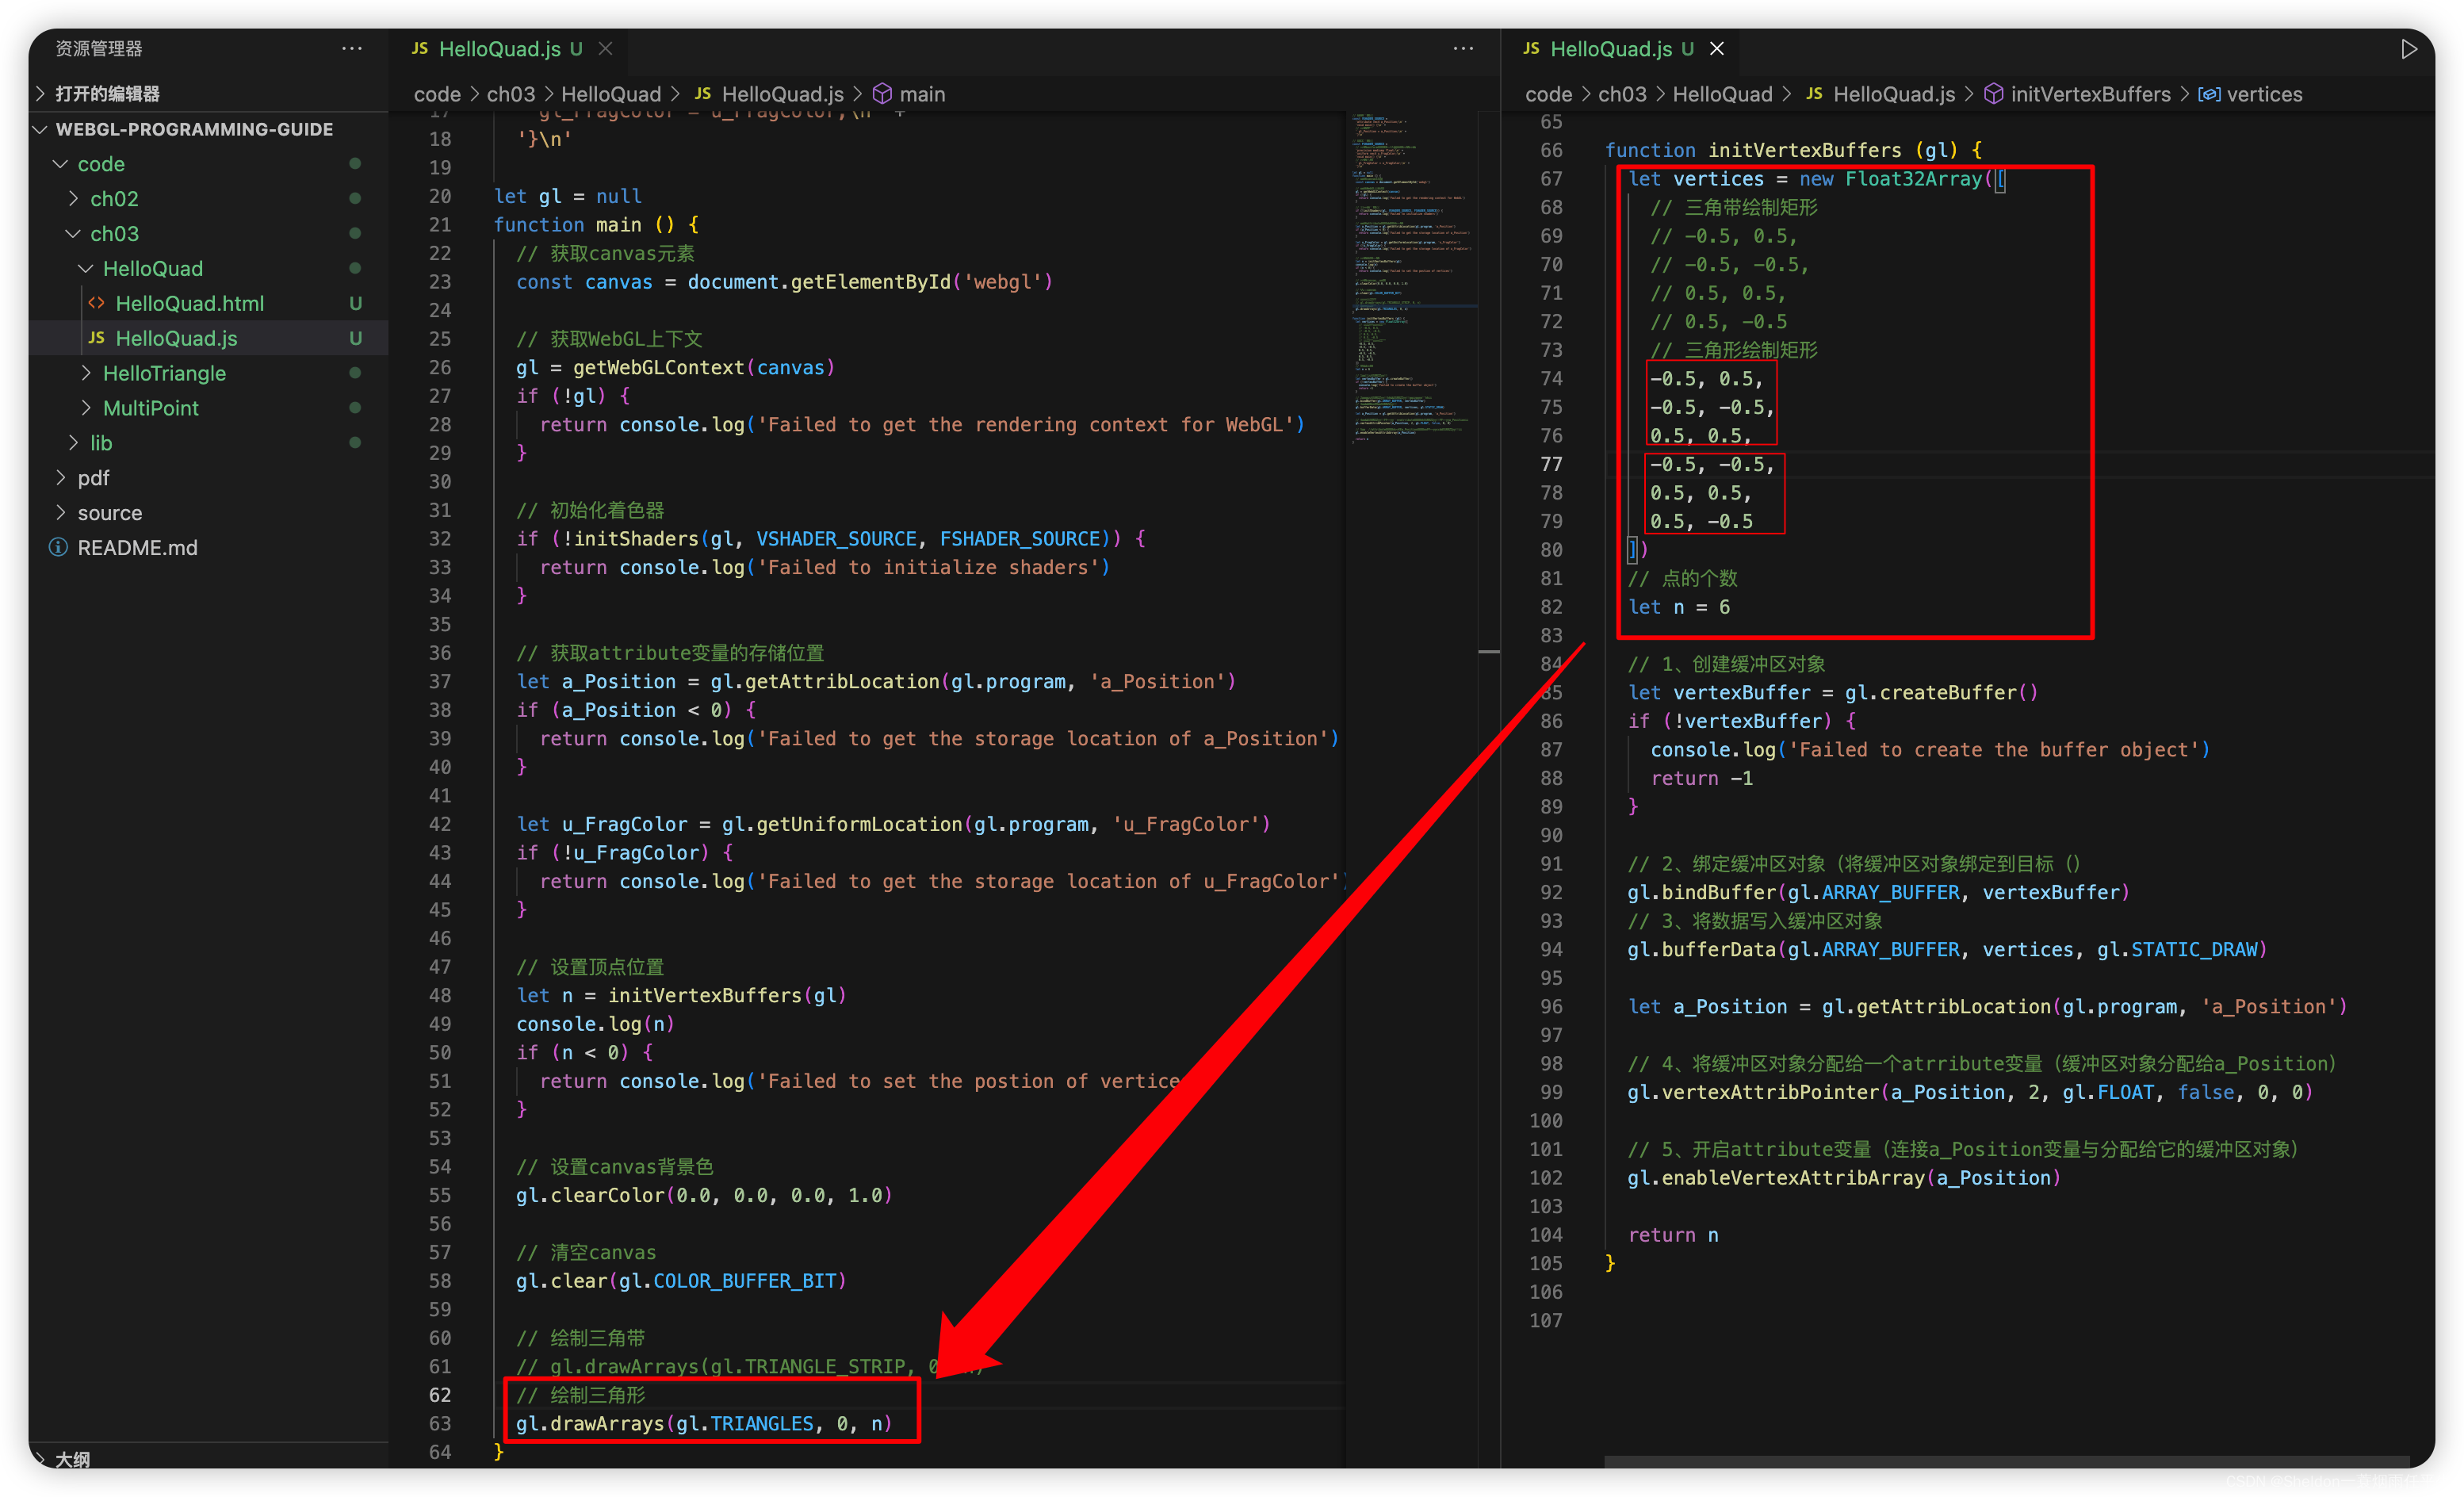The image size is (2464, 1497).
Task: Open left editor group more actions ellipsis
Action: (x=1463, y=48)
